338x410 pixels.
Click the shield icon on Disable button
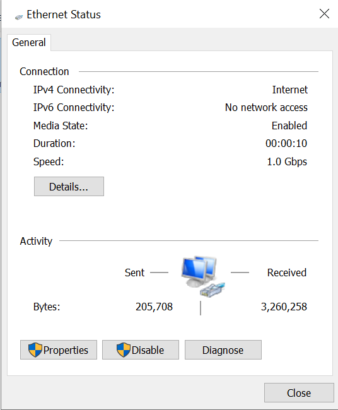pos(124,350)
